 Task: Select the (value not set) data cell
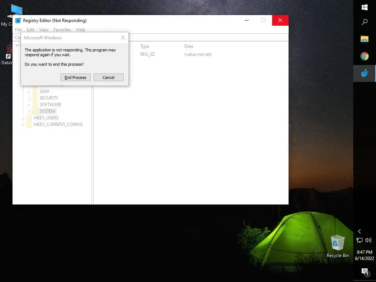[198, 54]
